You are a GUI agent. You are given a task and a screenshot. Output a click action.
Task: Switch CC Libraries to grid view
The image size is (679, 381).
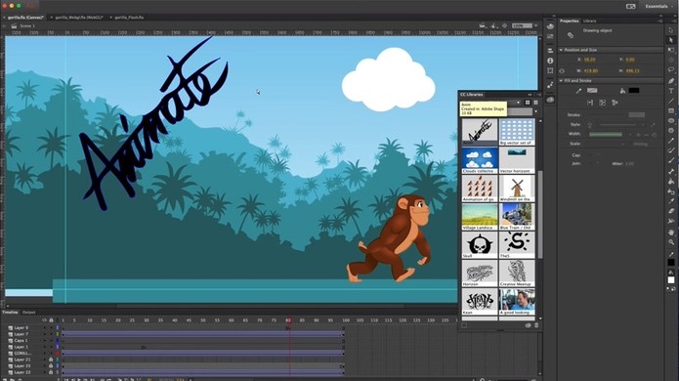click(x=528, y=103)
